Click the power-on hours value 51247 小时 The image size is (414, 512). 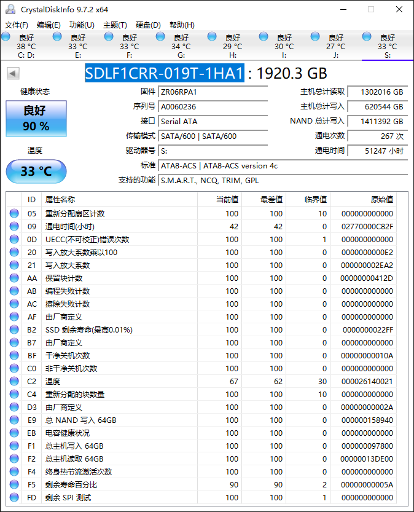[378, 151]
